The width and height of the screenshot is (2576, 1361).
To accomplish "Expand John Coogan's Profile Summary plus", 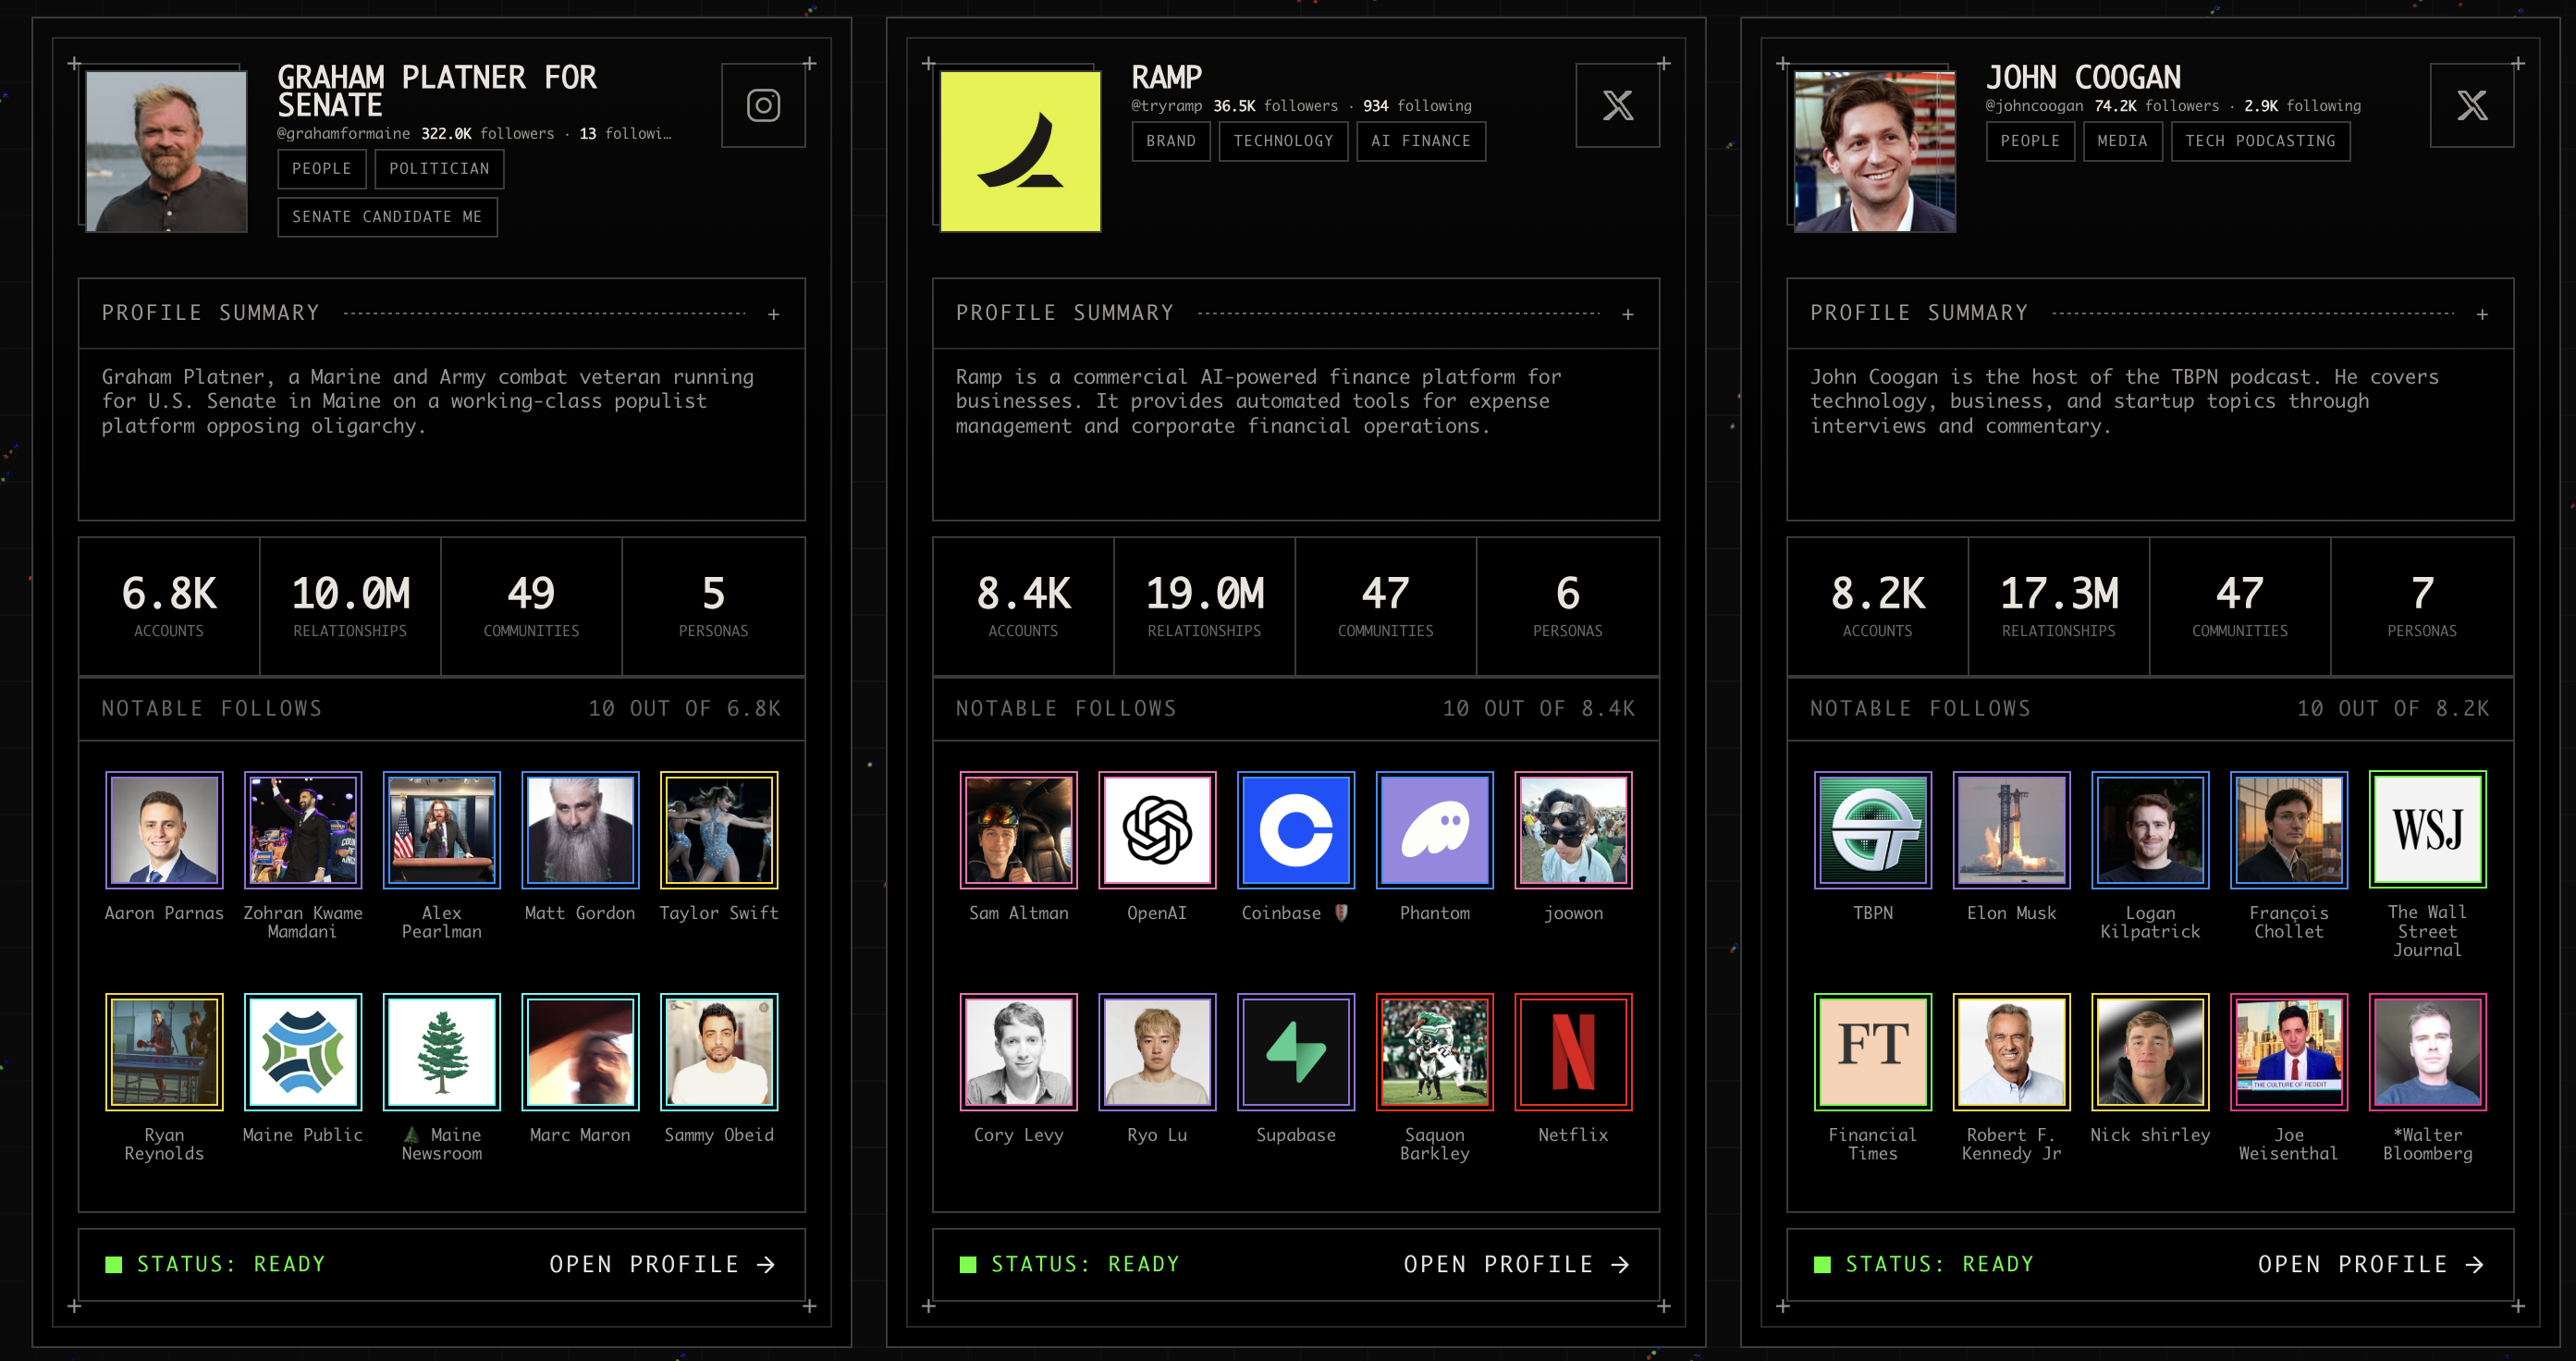I will 2481,314.
